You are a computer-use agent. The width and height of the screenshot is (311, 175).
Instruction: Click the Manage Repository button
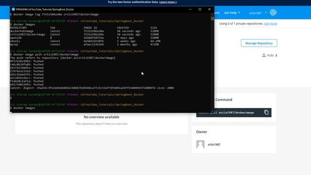pos(259,43)
